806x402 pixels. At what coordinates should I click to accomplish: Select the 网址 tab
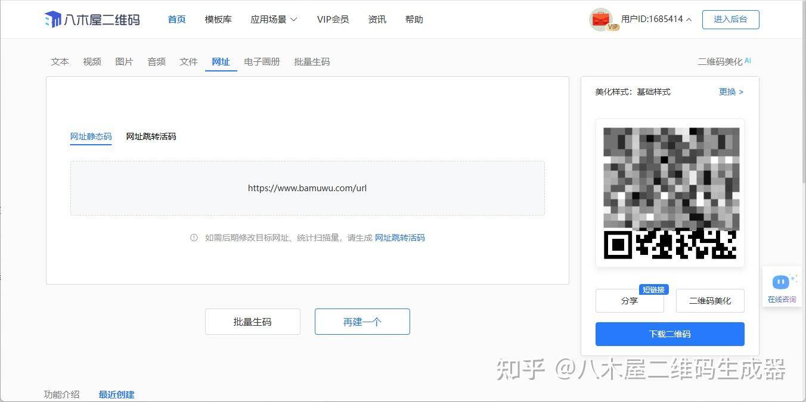221,61
